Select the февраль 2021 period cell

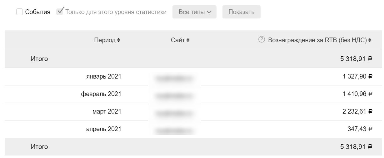click(x=101, y=94)
